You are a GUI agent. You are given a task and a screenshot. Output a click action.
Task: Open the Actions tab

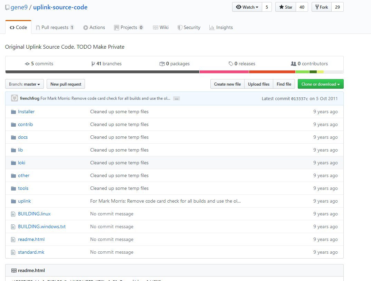94,27
